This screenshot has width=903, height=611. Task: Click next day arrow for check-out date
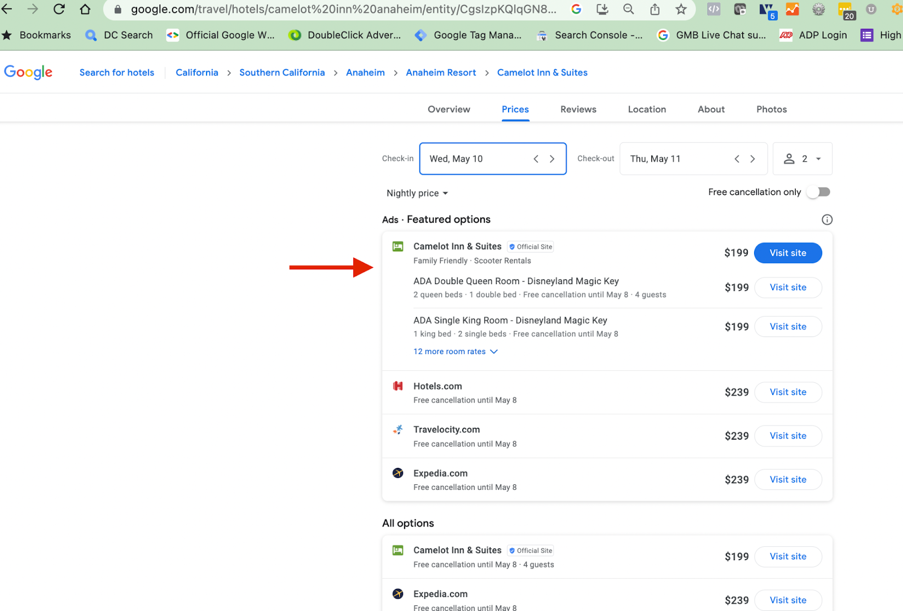tap(752, 159)
